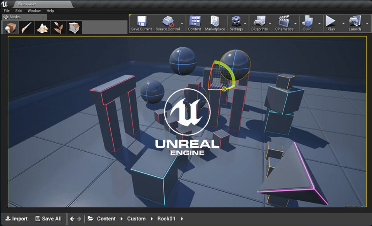Click the Unreal Engine logo in title bar

pyautogui.click(x=4, y=4)
